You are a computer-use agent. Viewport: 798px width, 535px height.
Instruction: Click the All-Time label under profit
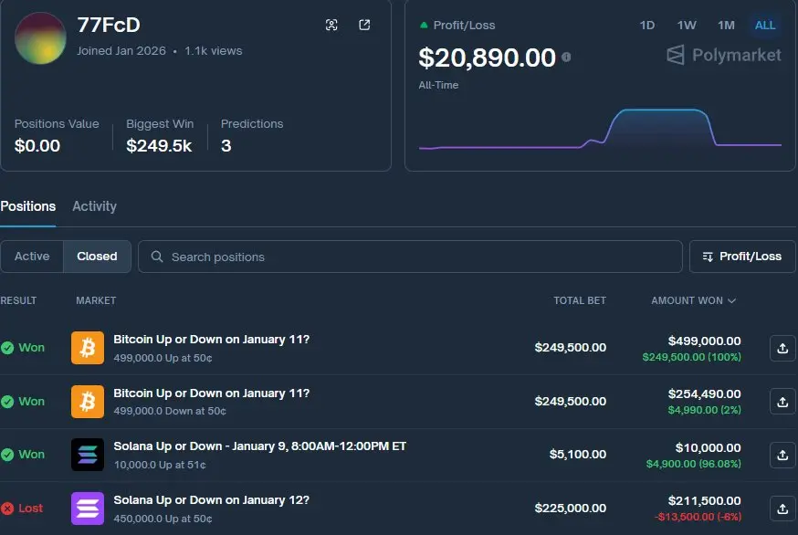438,85
